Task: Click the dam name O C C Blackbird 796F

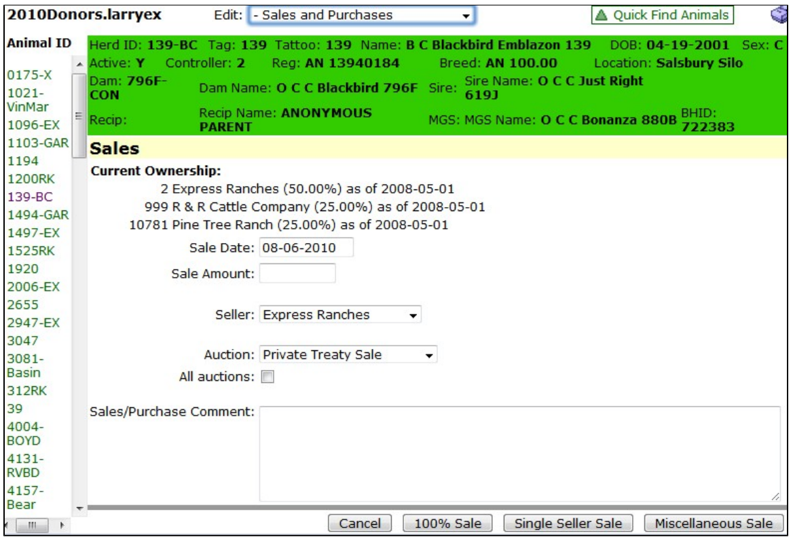Action: (x=347, y=88)
